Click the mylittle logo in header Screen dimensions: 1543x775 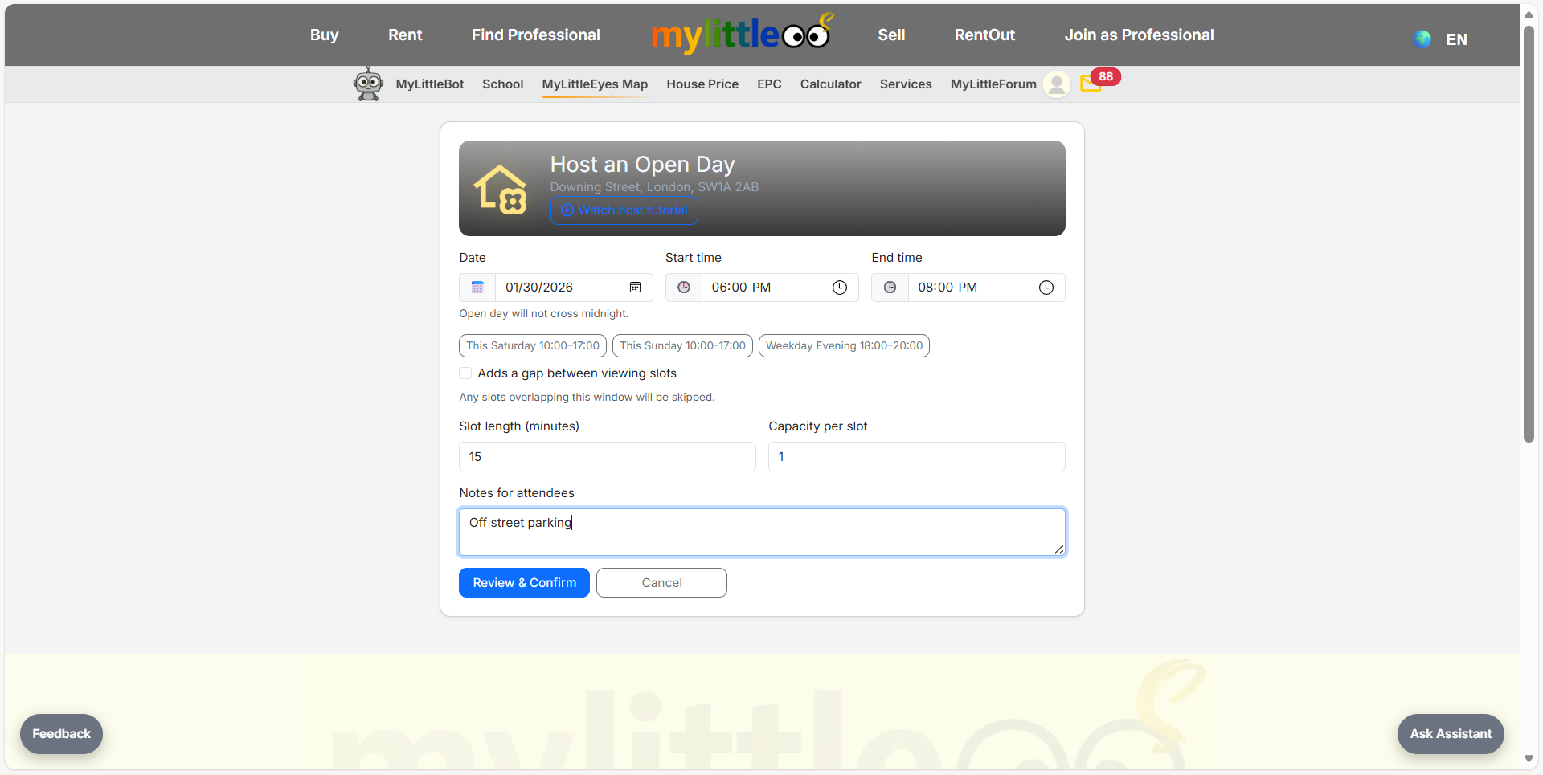[739, 35]
